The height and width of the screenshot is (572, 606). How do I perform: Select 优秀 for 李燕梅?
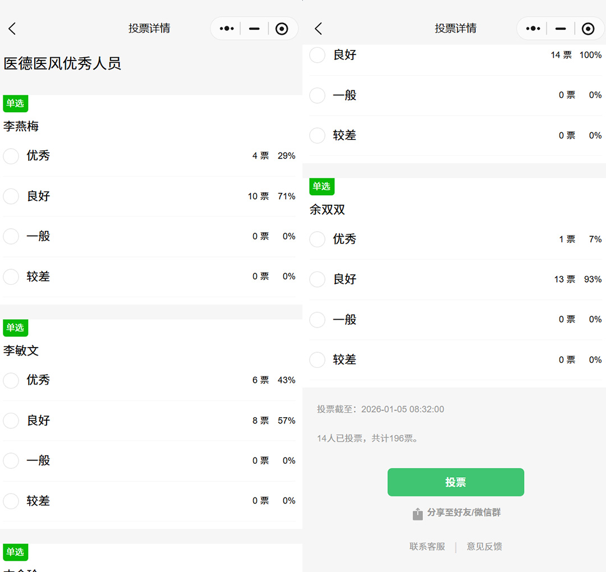pyautogui.click(x=11, y=156)
